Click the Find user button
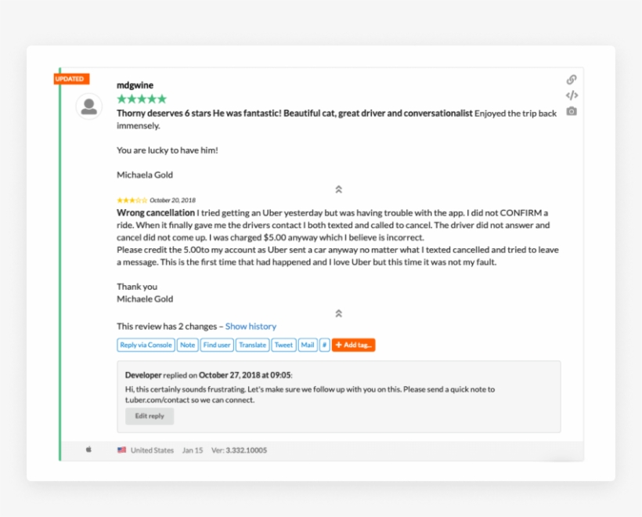The width and height of the screenshot is (642, 517). pos(217,345)
